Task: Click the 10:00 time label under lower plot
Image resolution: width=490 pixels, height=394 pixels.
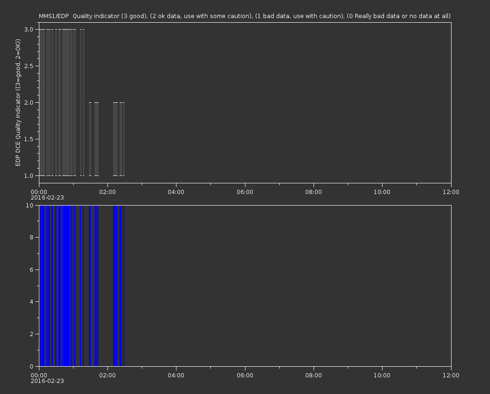Action: click(382, 375)
